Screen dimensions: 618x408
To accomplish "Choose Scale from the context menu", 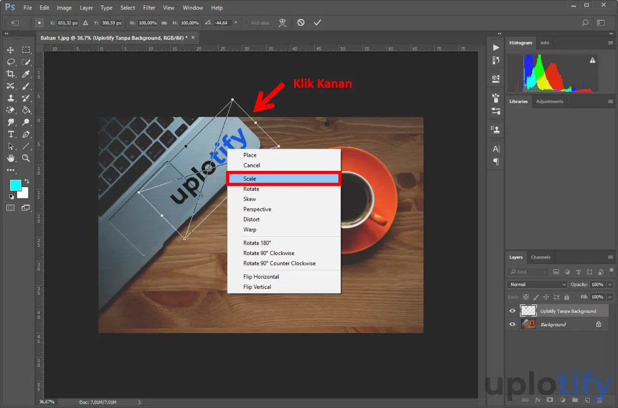I will point(284,179).
